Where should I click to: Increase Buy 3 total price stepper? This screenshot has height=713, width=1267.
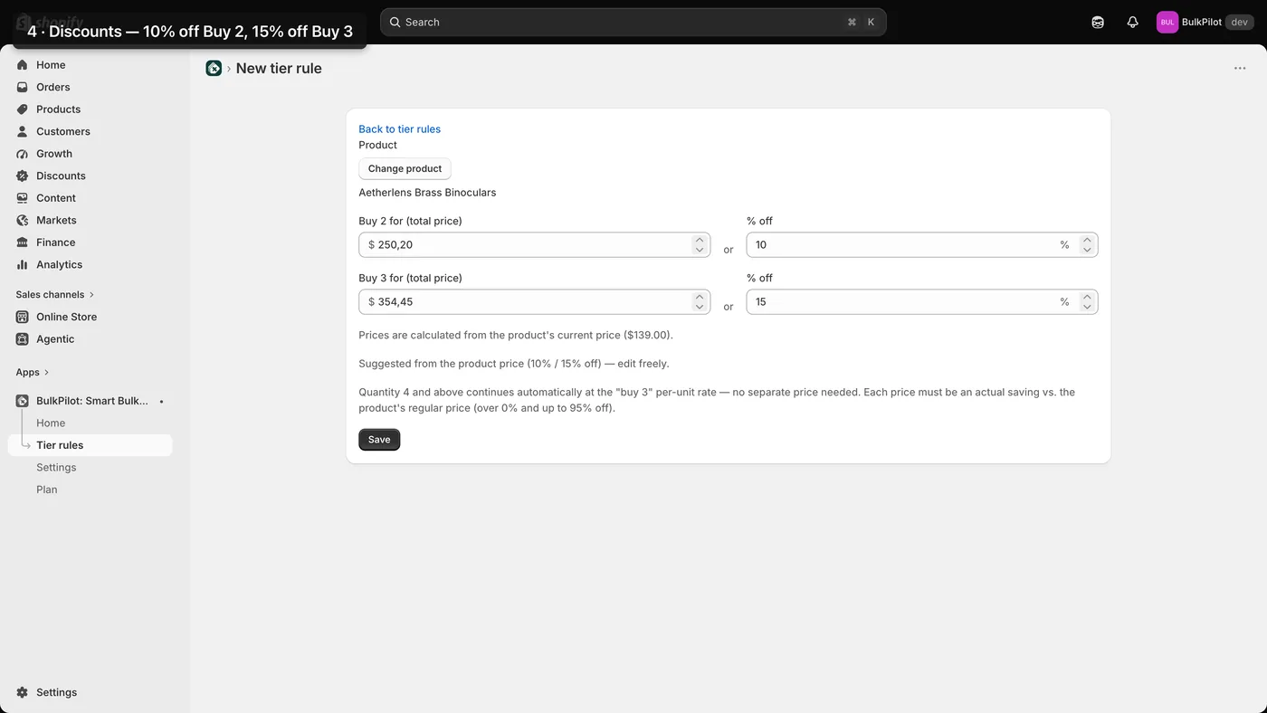coord(699,298)
